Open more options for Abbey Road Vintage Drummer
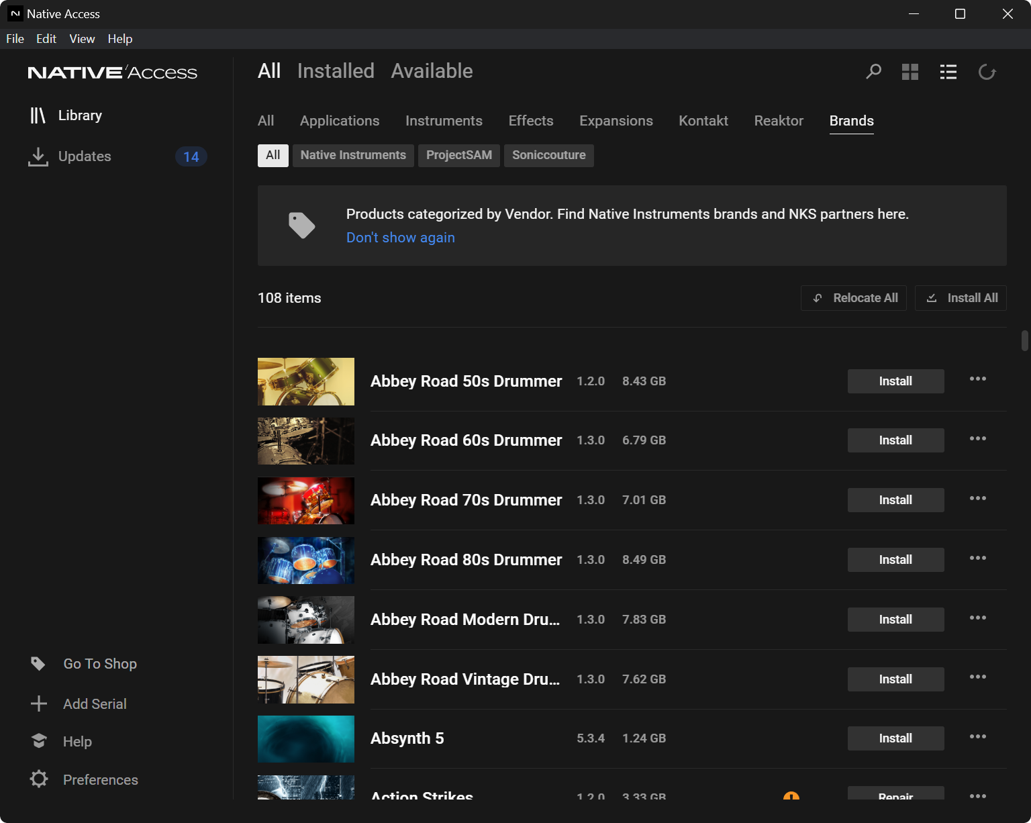This screenshot has width=1031, height=823. pos(978,677)
